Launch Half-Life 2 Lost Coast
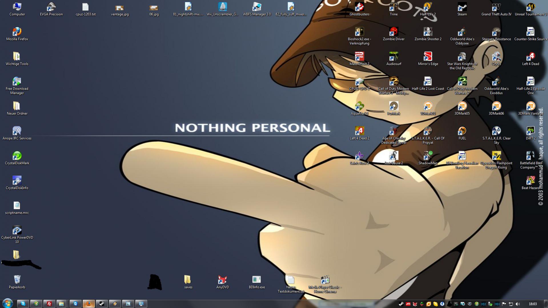 click(x=428, y=83)
